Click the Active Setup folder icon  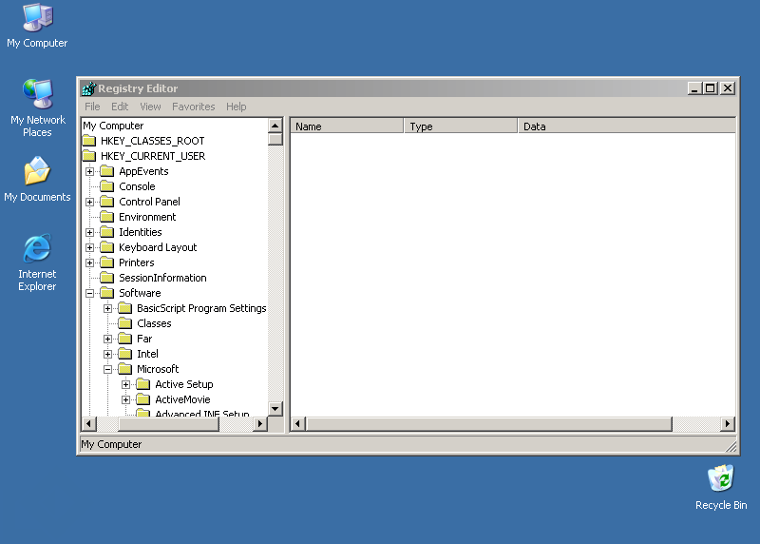point(143,384)
